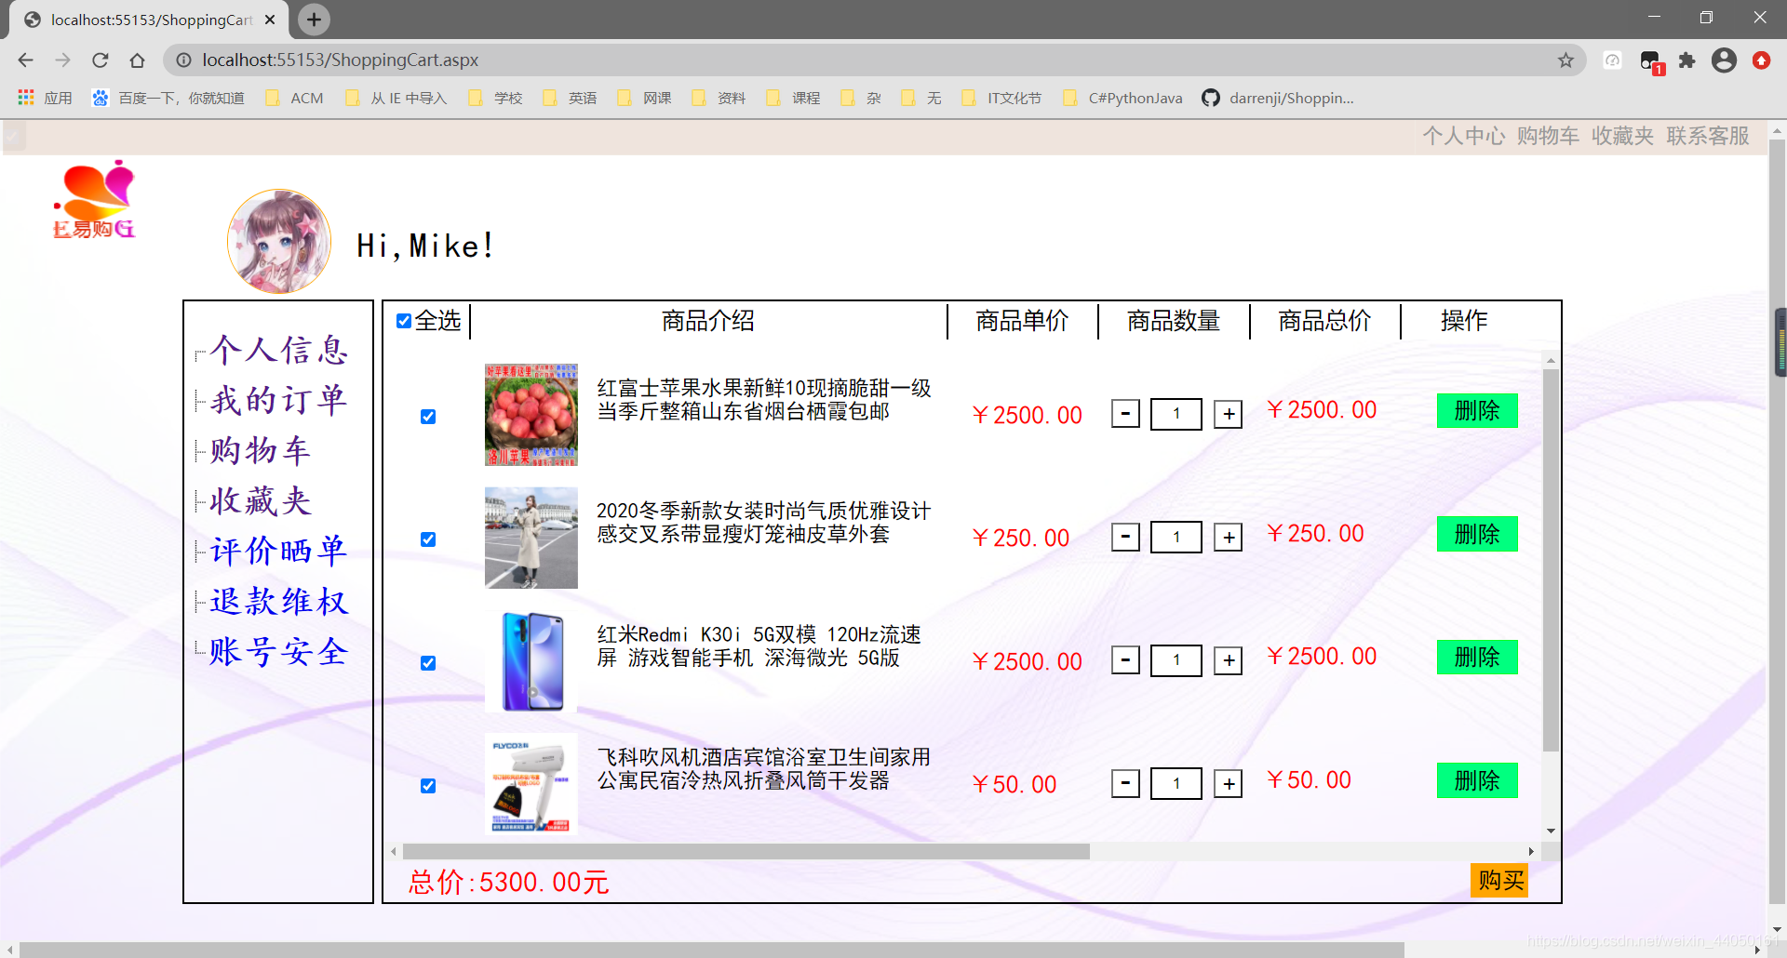Click the orange 购买 buy button
The height and width of the screenshot is (958, 1787).
coord(1499,880)
